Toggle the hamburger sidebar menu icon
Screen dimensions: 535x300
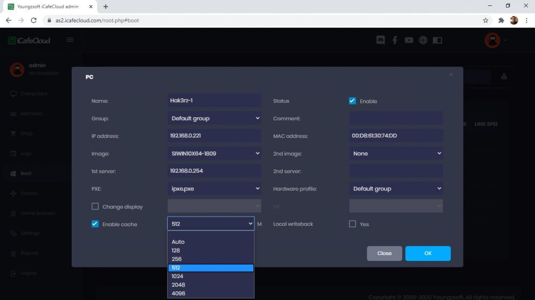(70, 40)
